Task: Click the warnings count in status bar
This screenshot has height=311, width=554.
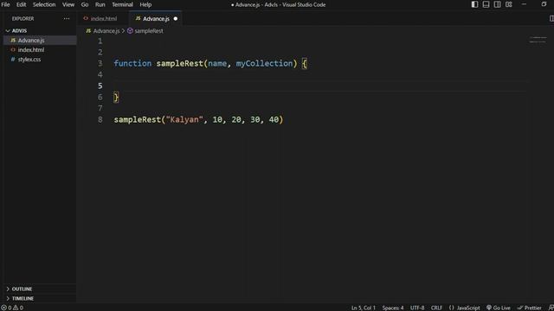Action: [x=18, y=308]
